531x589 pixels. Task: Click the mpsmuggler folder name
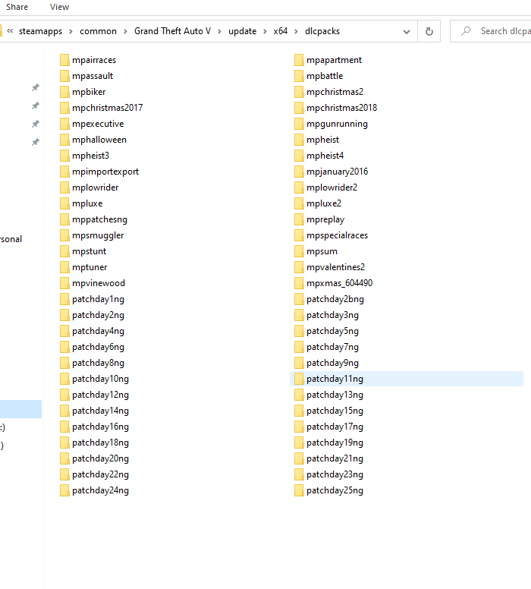click(98, 235)
